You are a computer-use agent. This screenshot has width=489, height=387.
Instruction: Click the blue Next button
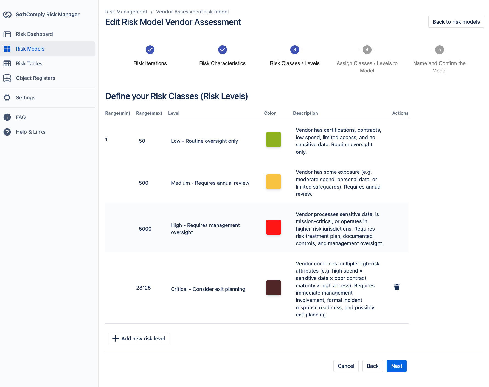tap(396, 366)
